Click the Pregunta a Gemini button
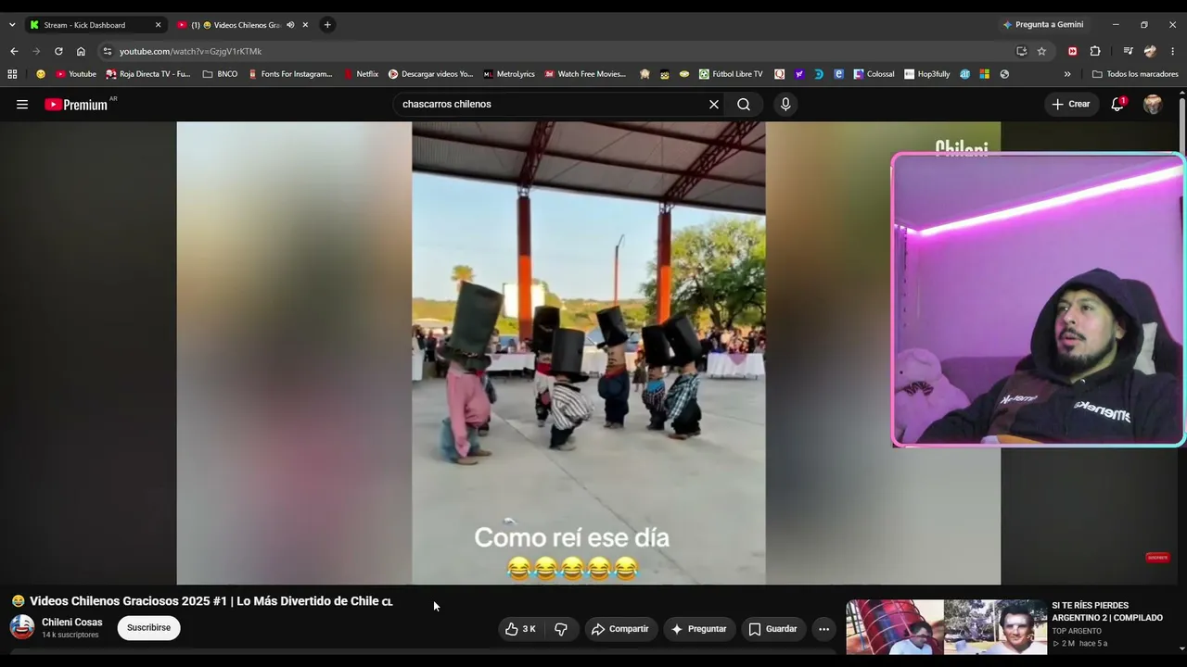The image size is (1187, 667). [x=1042, y=25]
